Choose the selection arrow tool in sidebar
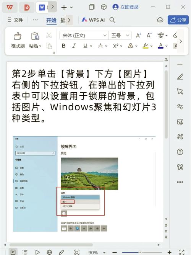 (x=180, y=92)
